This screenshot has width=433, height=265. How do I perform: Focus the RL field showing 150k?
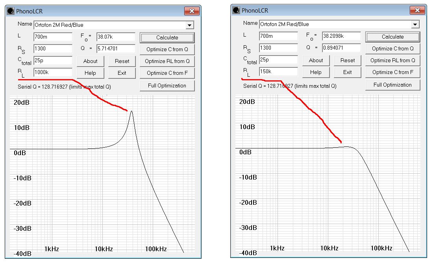(278, 72)
